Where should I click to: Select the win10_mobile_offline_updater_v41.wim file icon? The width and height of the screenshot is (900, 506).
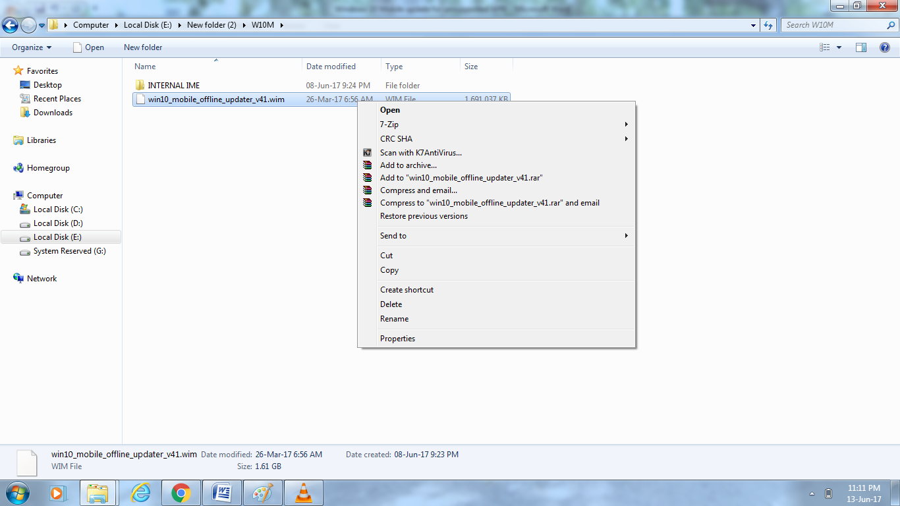pyautogui.click(x=140, y=99)
